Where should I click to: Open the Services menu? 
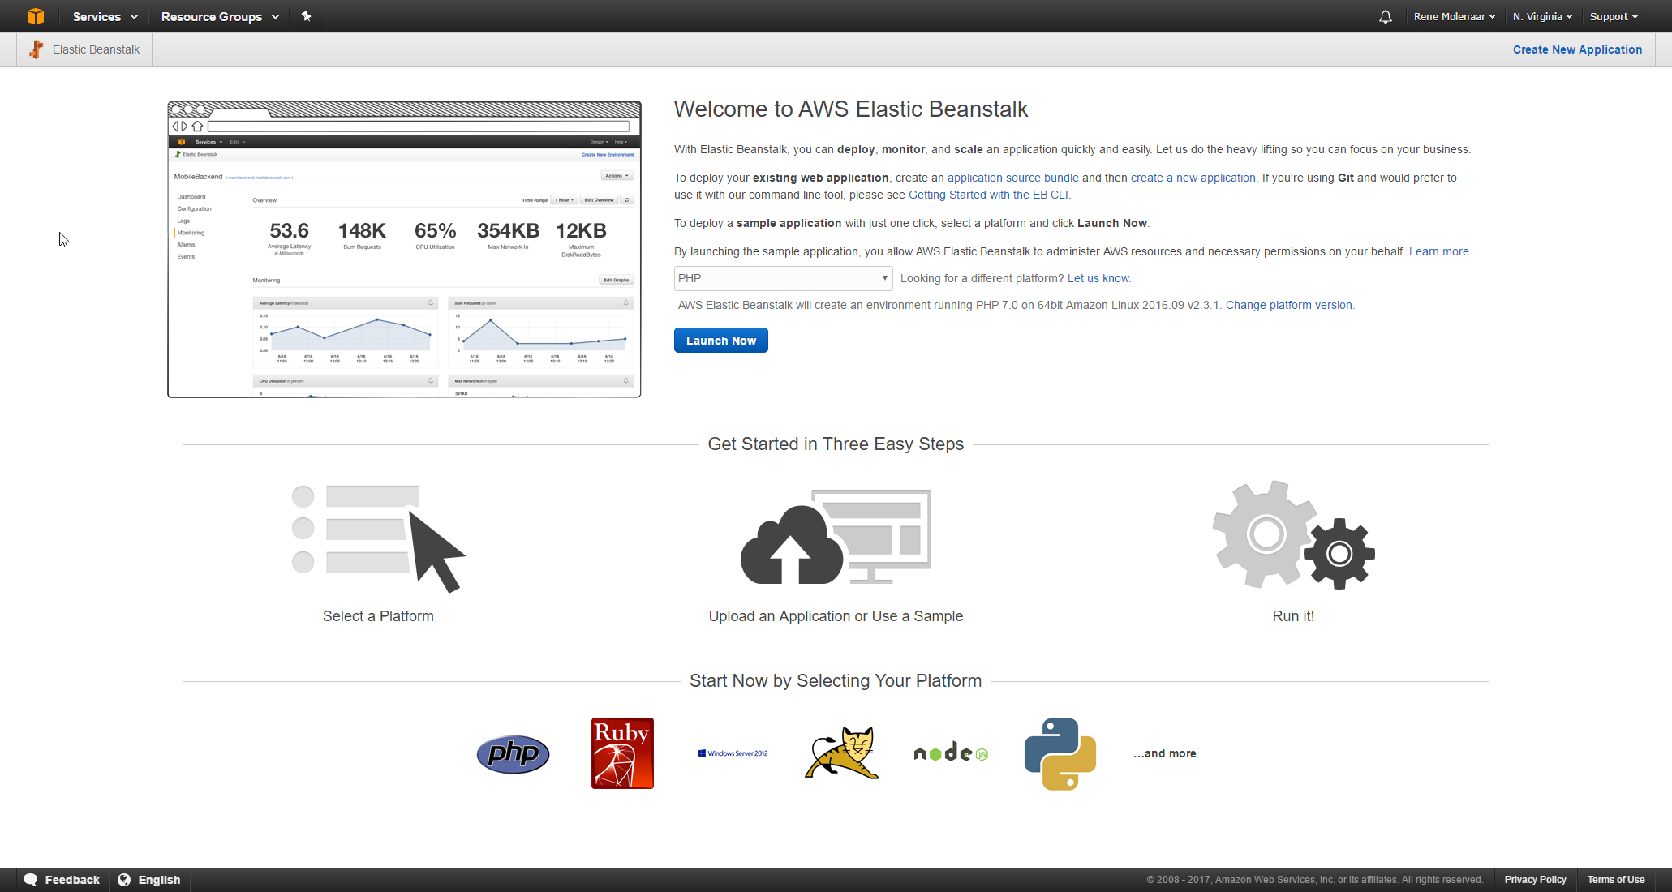tap(105, 16)
